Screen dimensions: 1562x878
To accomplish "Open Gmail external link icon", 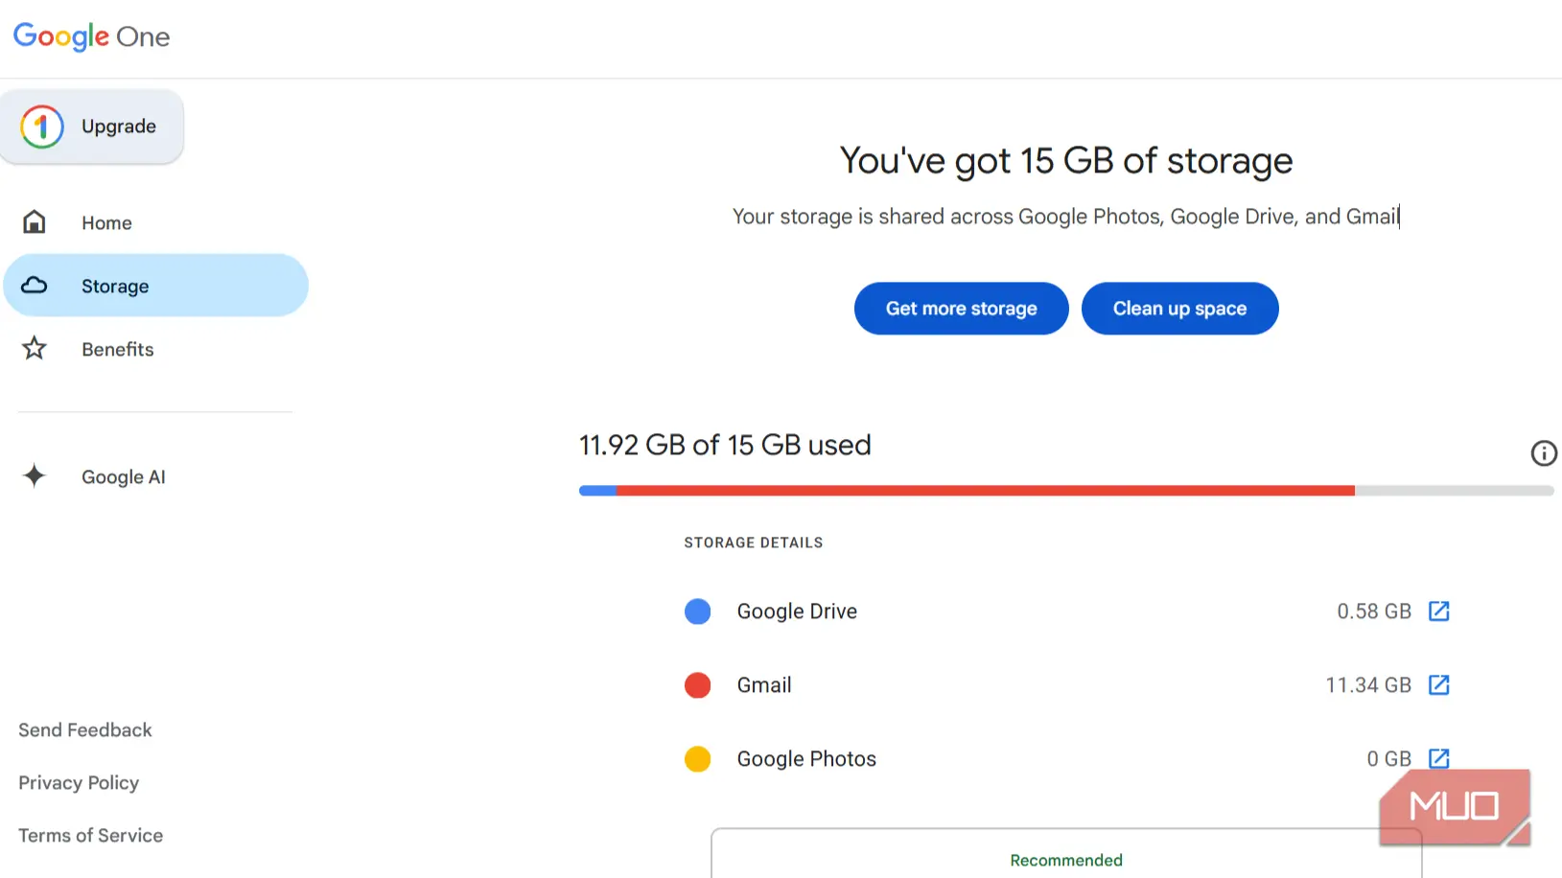I will tap(1438, 684).
